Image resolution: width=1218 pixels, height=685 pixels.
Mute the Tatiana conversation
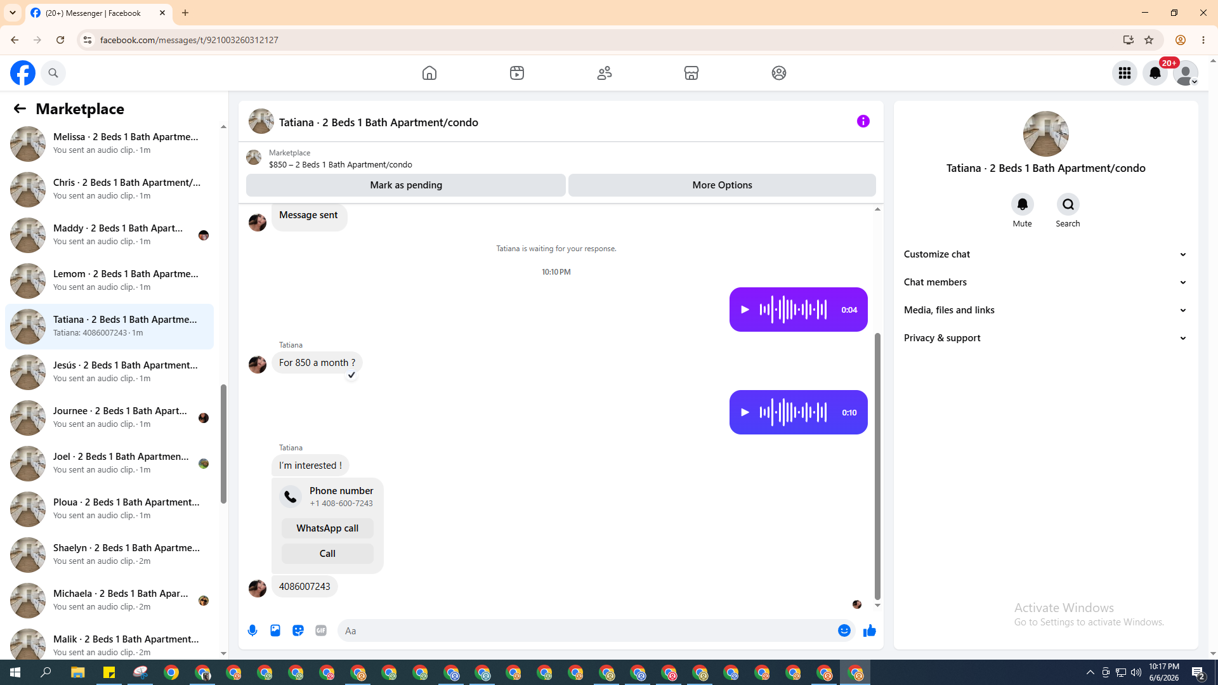coord(1023,204)
